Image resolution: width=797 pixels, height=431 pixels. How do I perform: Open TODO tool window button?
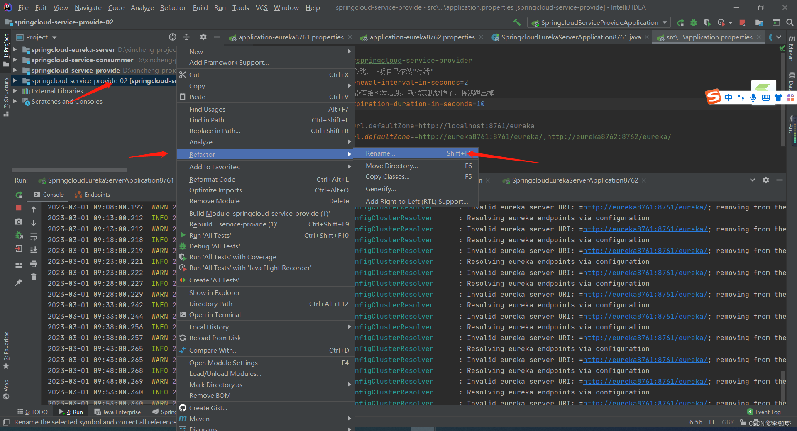pyautogui.click(x=33, y=412)
